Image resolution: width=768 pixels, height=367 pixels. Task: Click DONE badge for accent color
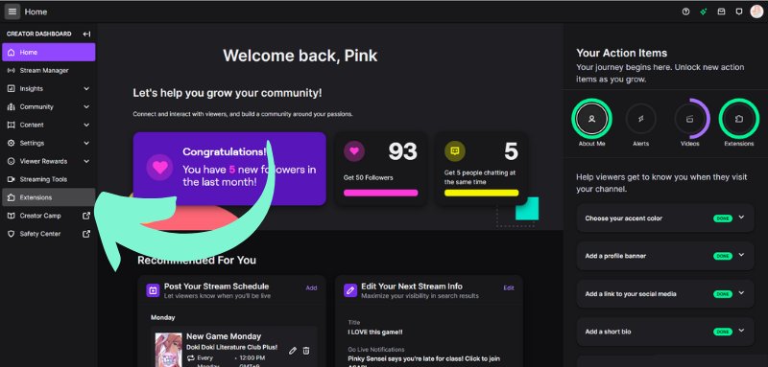coord(723,218)
